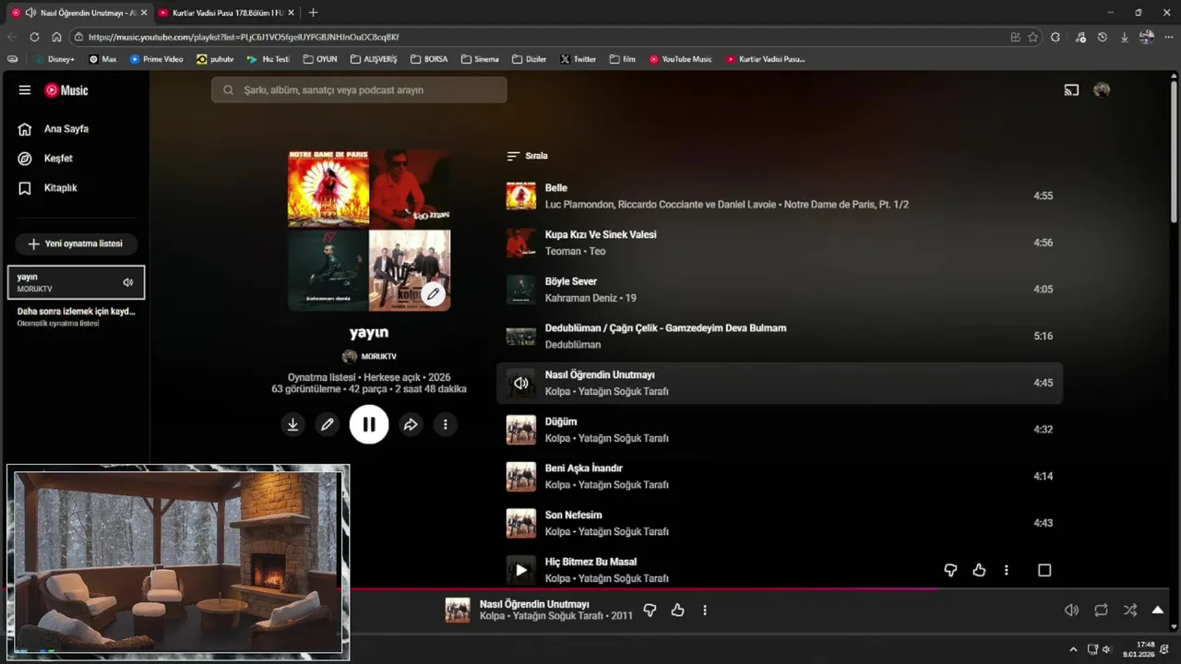Viewport: 1181px width, 664px height.
Task: Click the Yeni oynatma listesi button
Action: pyautogui.click(x=76, y=243)
